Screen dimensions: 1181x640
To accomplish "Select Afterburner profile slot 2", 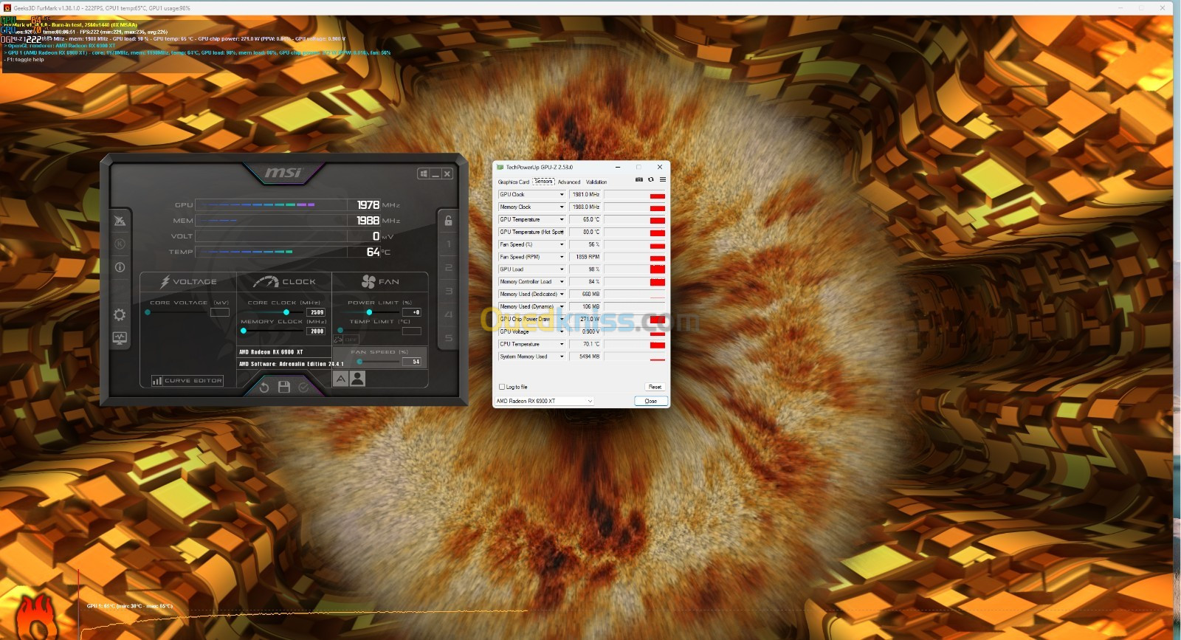I will [x=448, y=268].
